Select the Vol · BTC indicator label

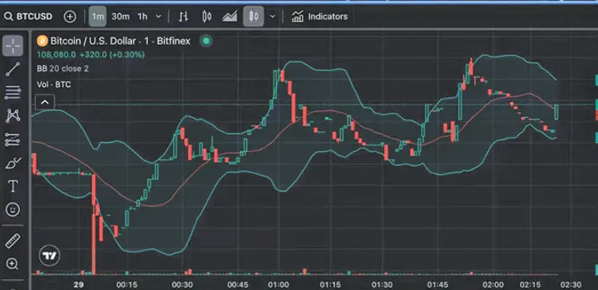coord(54,85)
